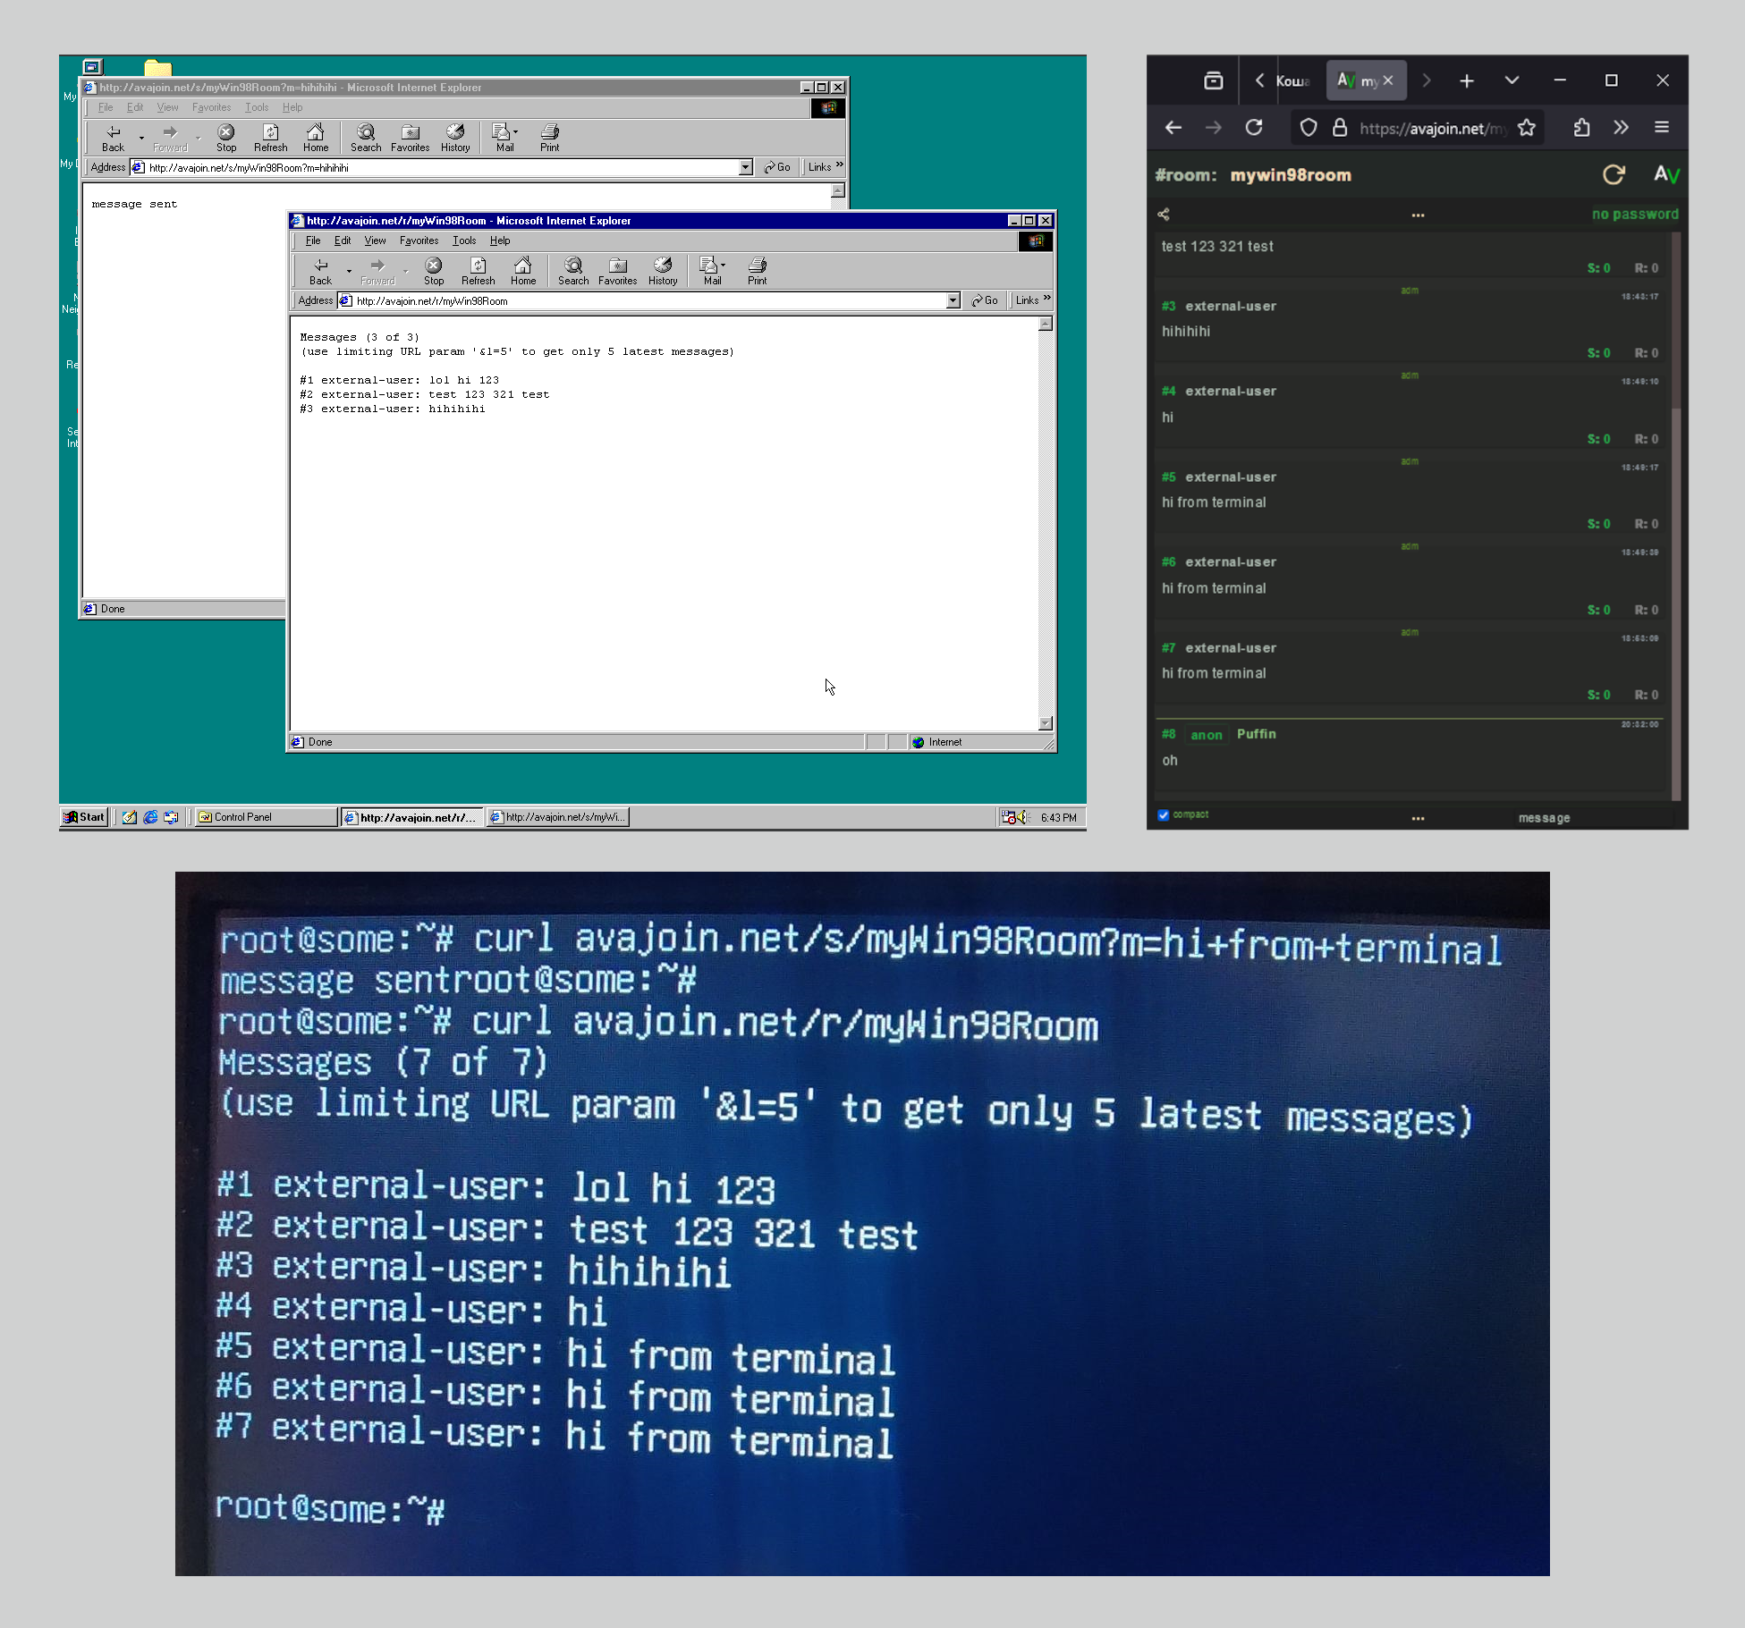Click front IE address field
1745x1628 pixels.
click(648, 300)
